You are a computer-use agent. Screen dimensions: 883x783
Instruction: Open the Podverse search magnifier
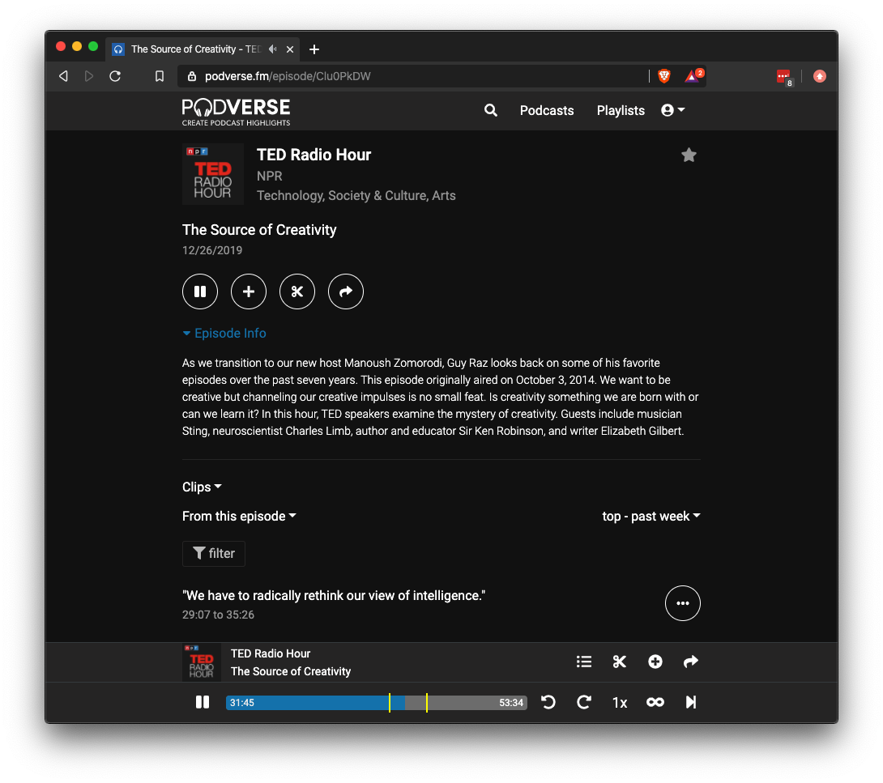coord(490,110)
